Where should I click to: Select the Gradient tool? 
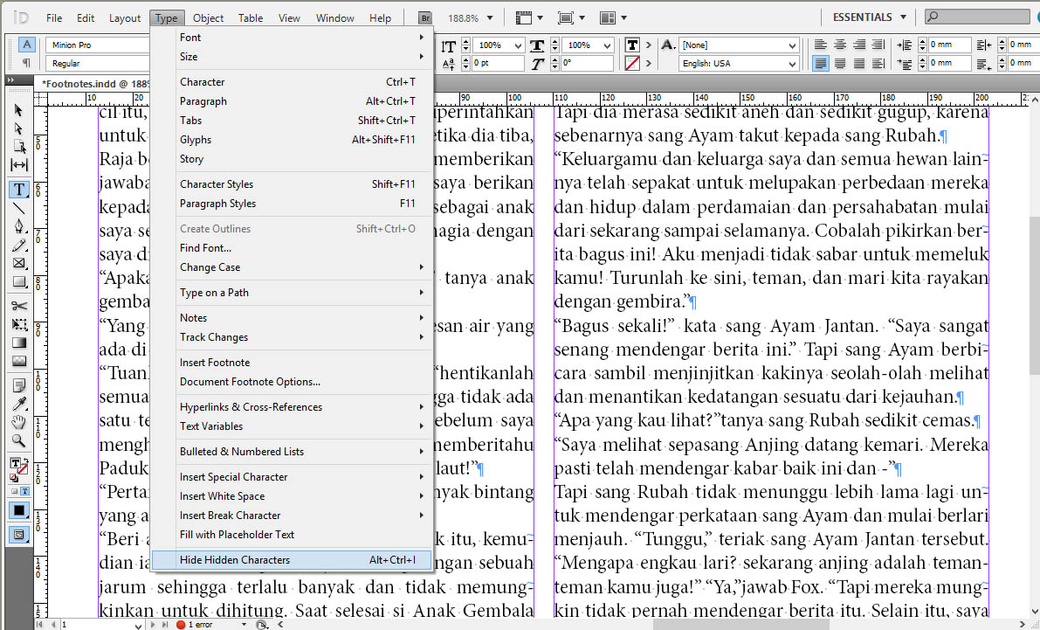[19, 343]
